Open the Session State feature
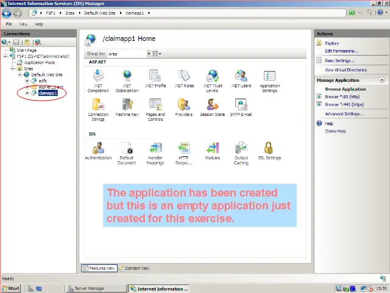 tap(212, 106)
